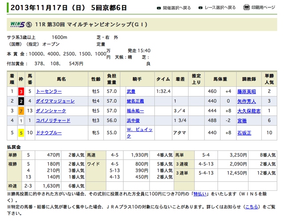
Task: Click the 複勝 payout 210円
Action: click(53, 170)
